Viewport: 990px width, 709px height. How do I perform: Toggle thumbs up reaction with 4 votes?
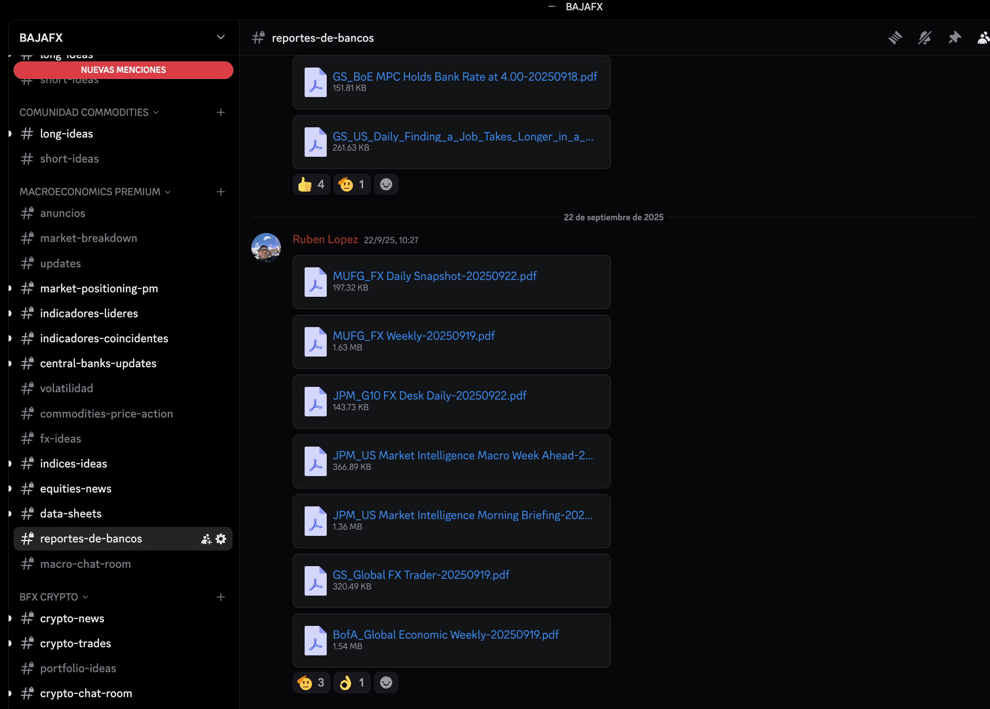point(311,184)
